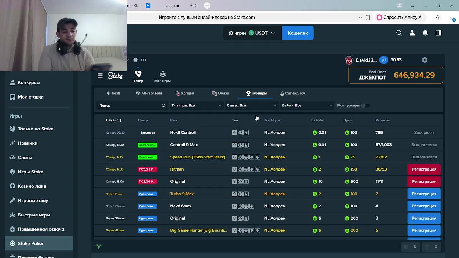Click the USDT currency icon
This screenshot has height=258, width=459.
point(251,33)
